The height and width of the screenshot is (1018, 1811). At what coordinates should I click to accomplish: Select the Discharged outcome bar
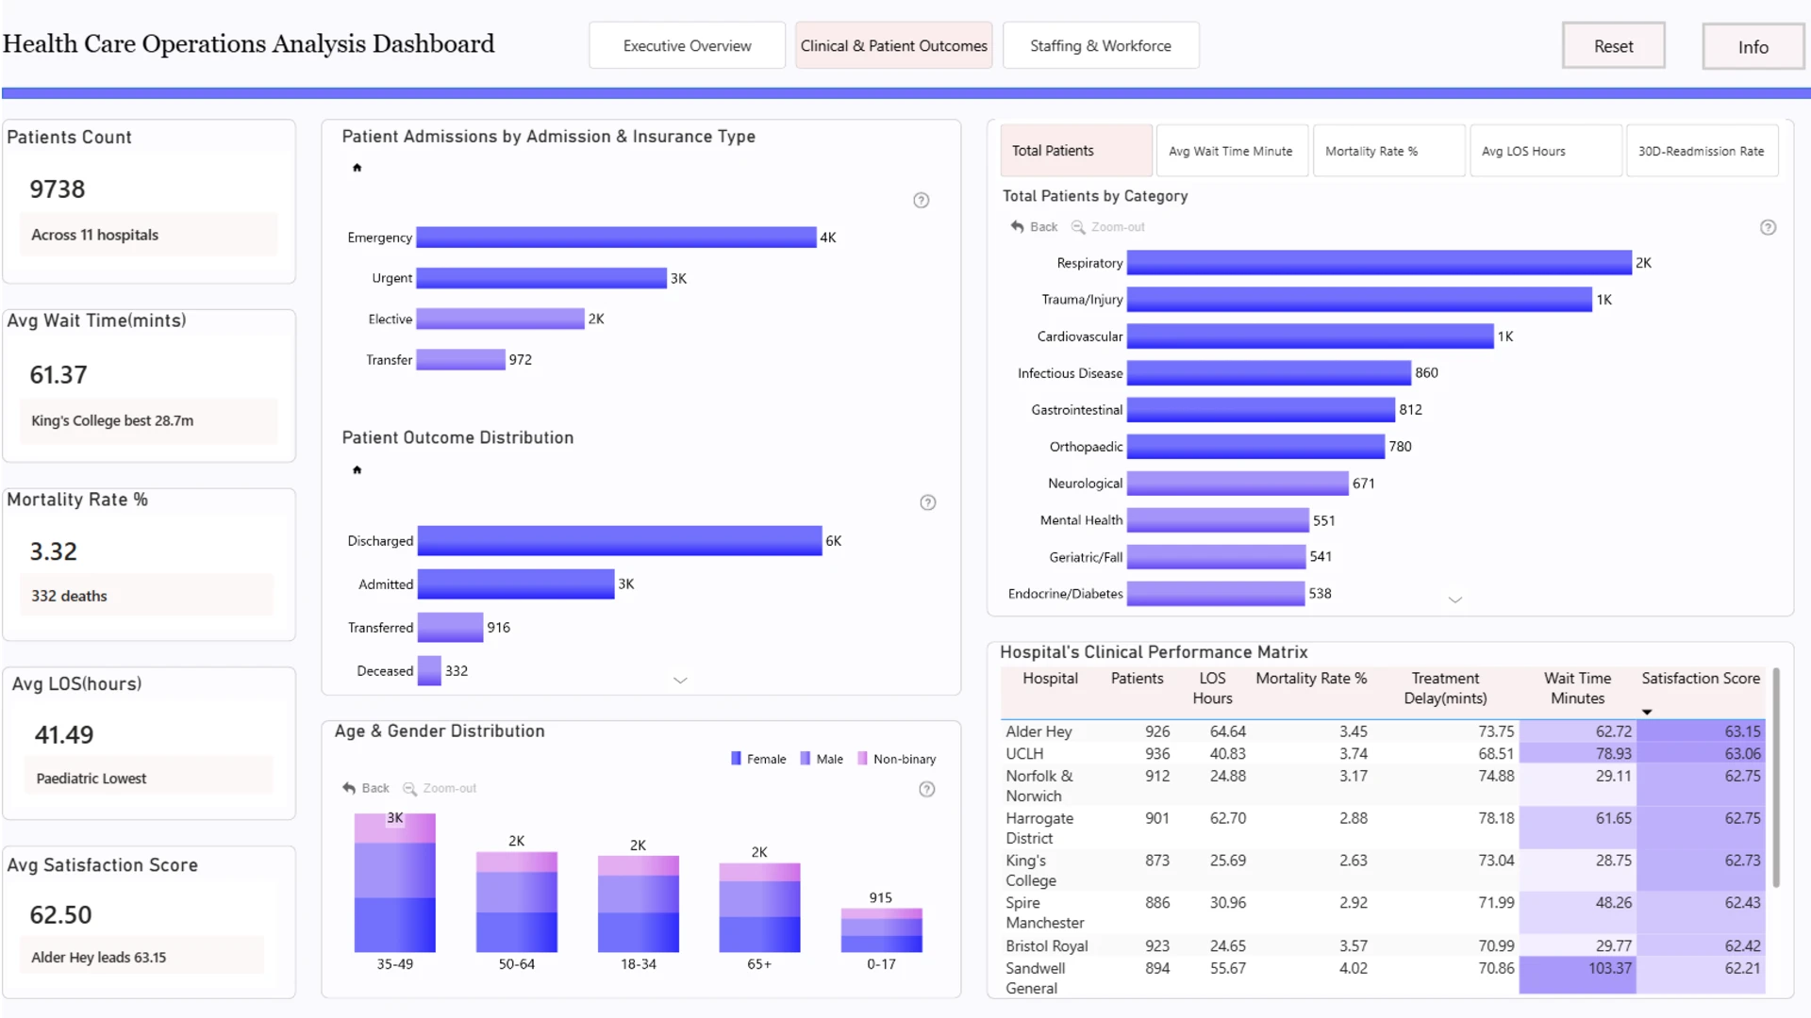click(620, 541)
